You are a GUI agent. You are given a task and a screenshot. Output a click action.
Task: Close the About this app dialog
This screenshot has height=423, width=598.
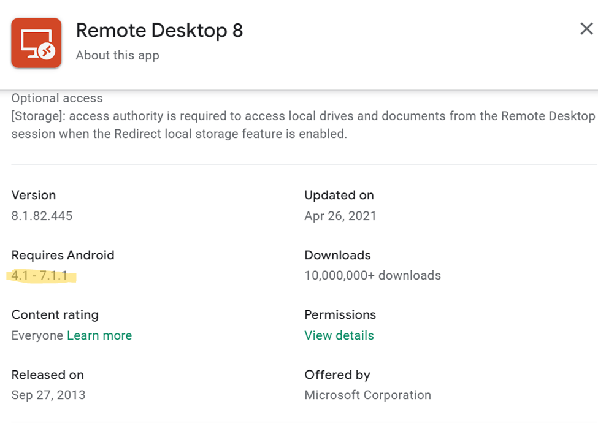coord(586,29)
